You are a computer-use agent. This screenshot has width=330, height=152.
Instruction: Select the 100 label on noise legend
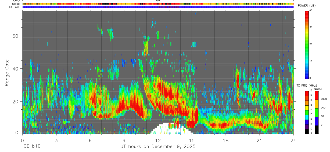(x=322, y=116)
